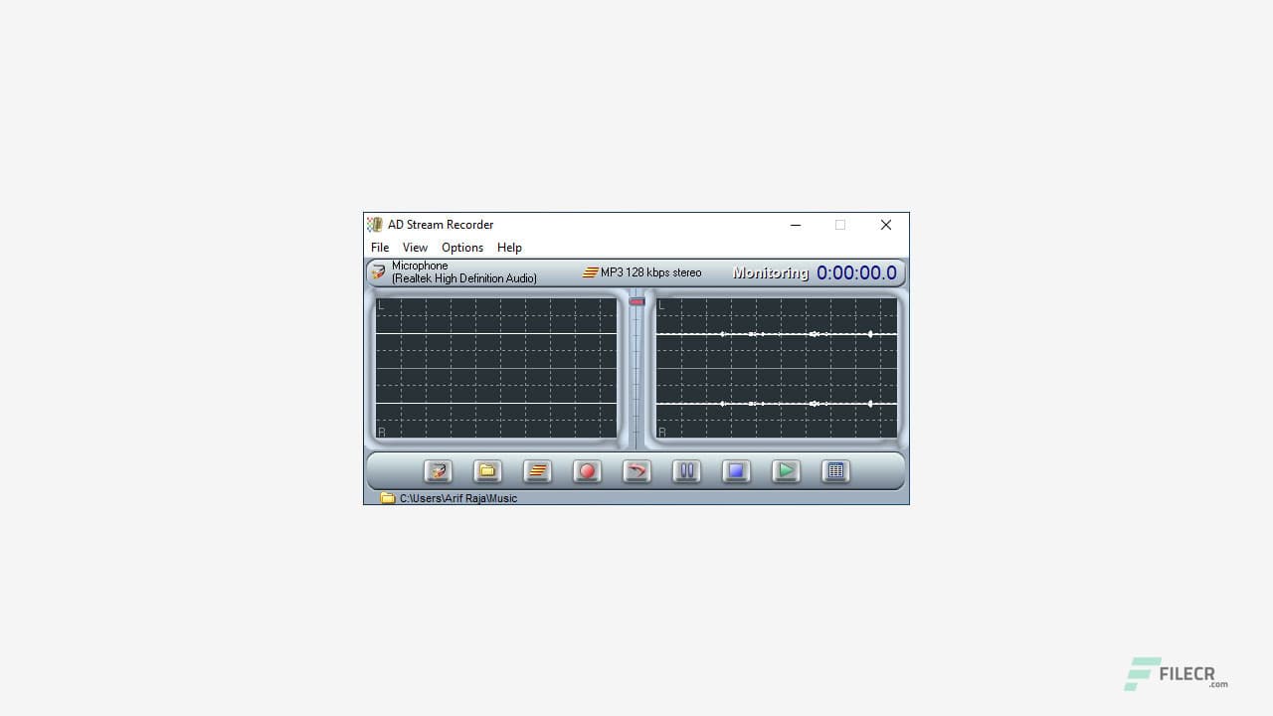Screen dimensions: 1273x716
Task: Click the microphone icon on the status bar
Action: click(377, 271)
